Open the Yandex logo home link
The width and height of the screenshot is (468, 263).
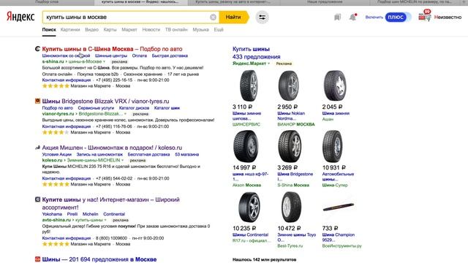click(20, 17)
